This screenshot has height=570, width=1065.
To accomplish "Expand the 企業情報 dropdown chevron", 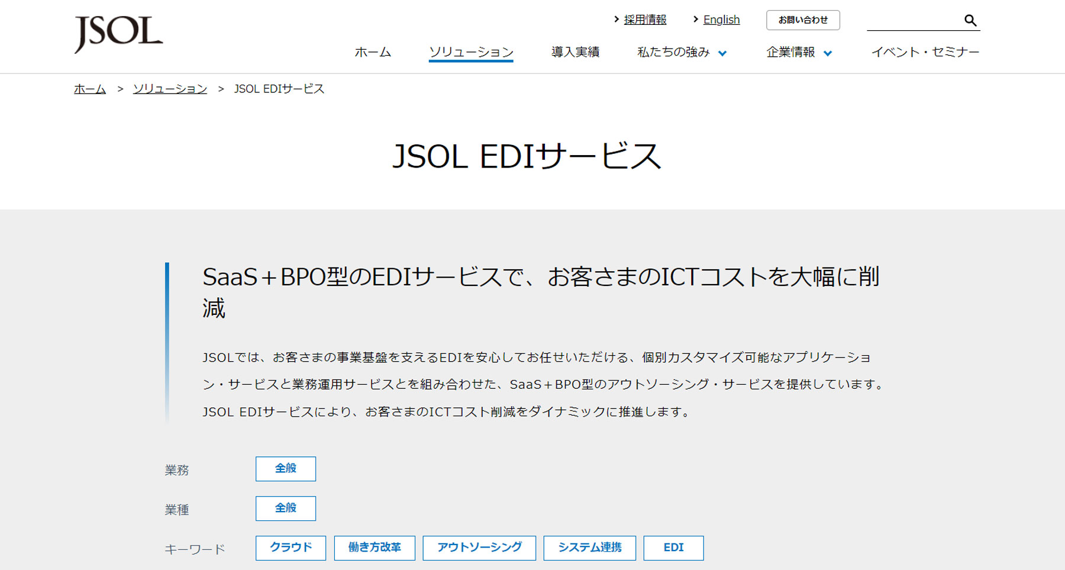I will click(x=828, y=53).
